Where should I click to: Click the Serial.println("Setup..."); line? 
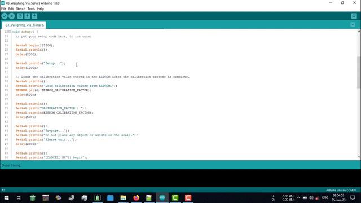pyautogui.click(x=41, y=63)
